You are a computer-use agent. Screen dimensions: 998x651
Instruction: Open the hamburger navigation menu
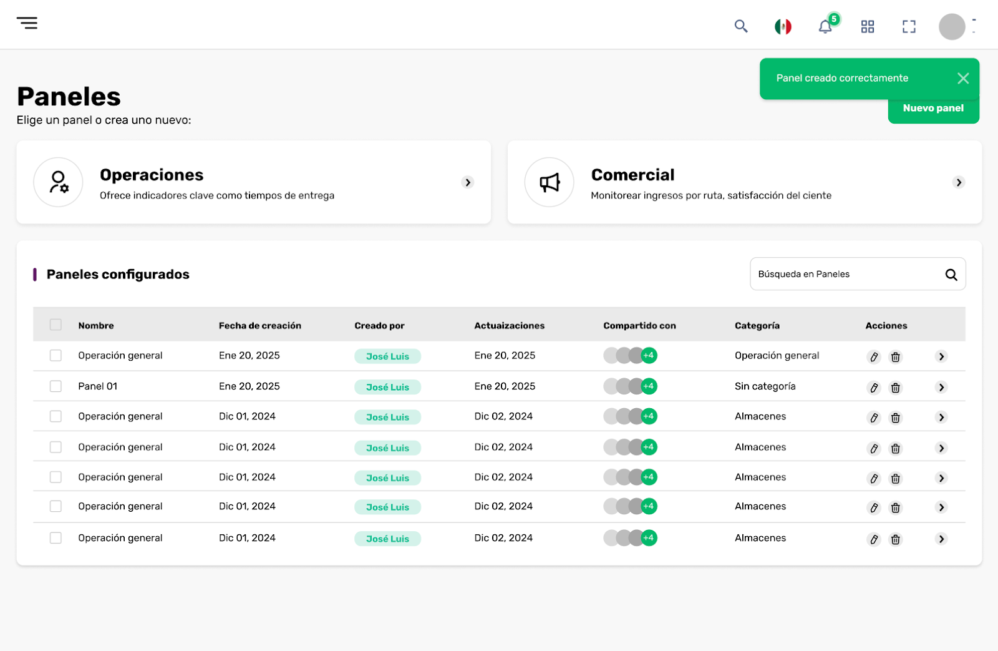[27, 23]
